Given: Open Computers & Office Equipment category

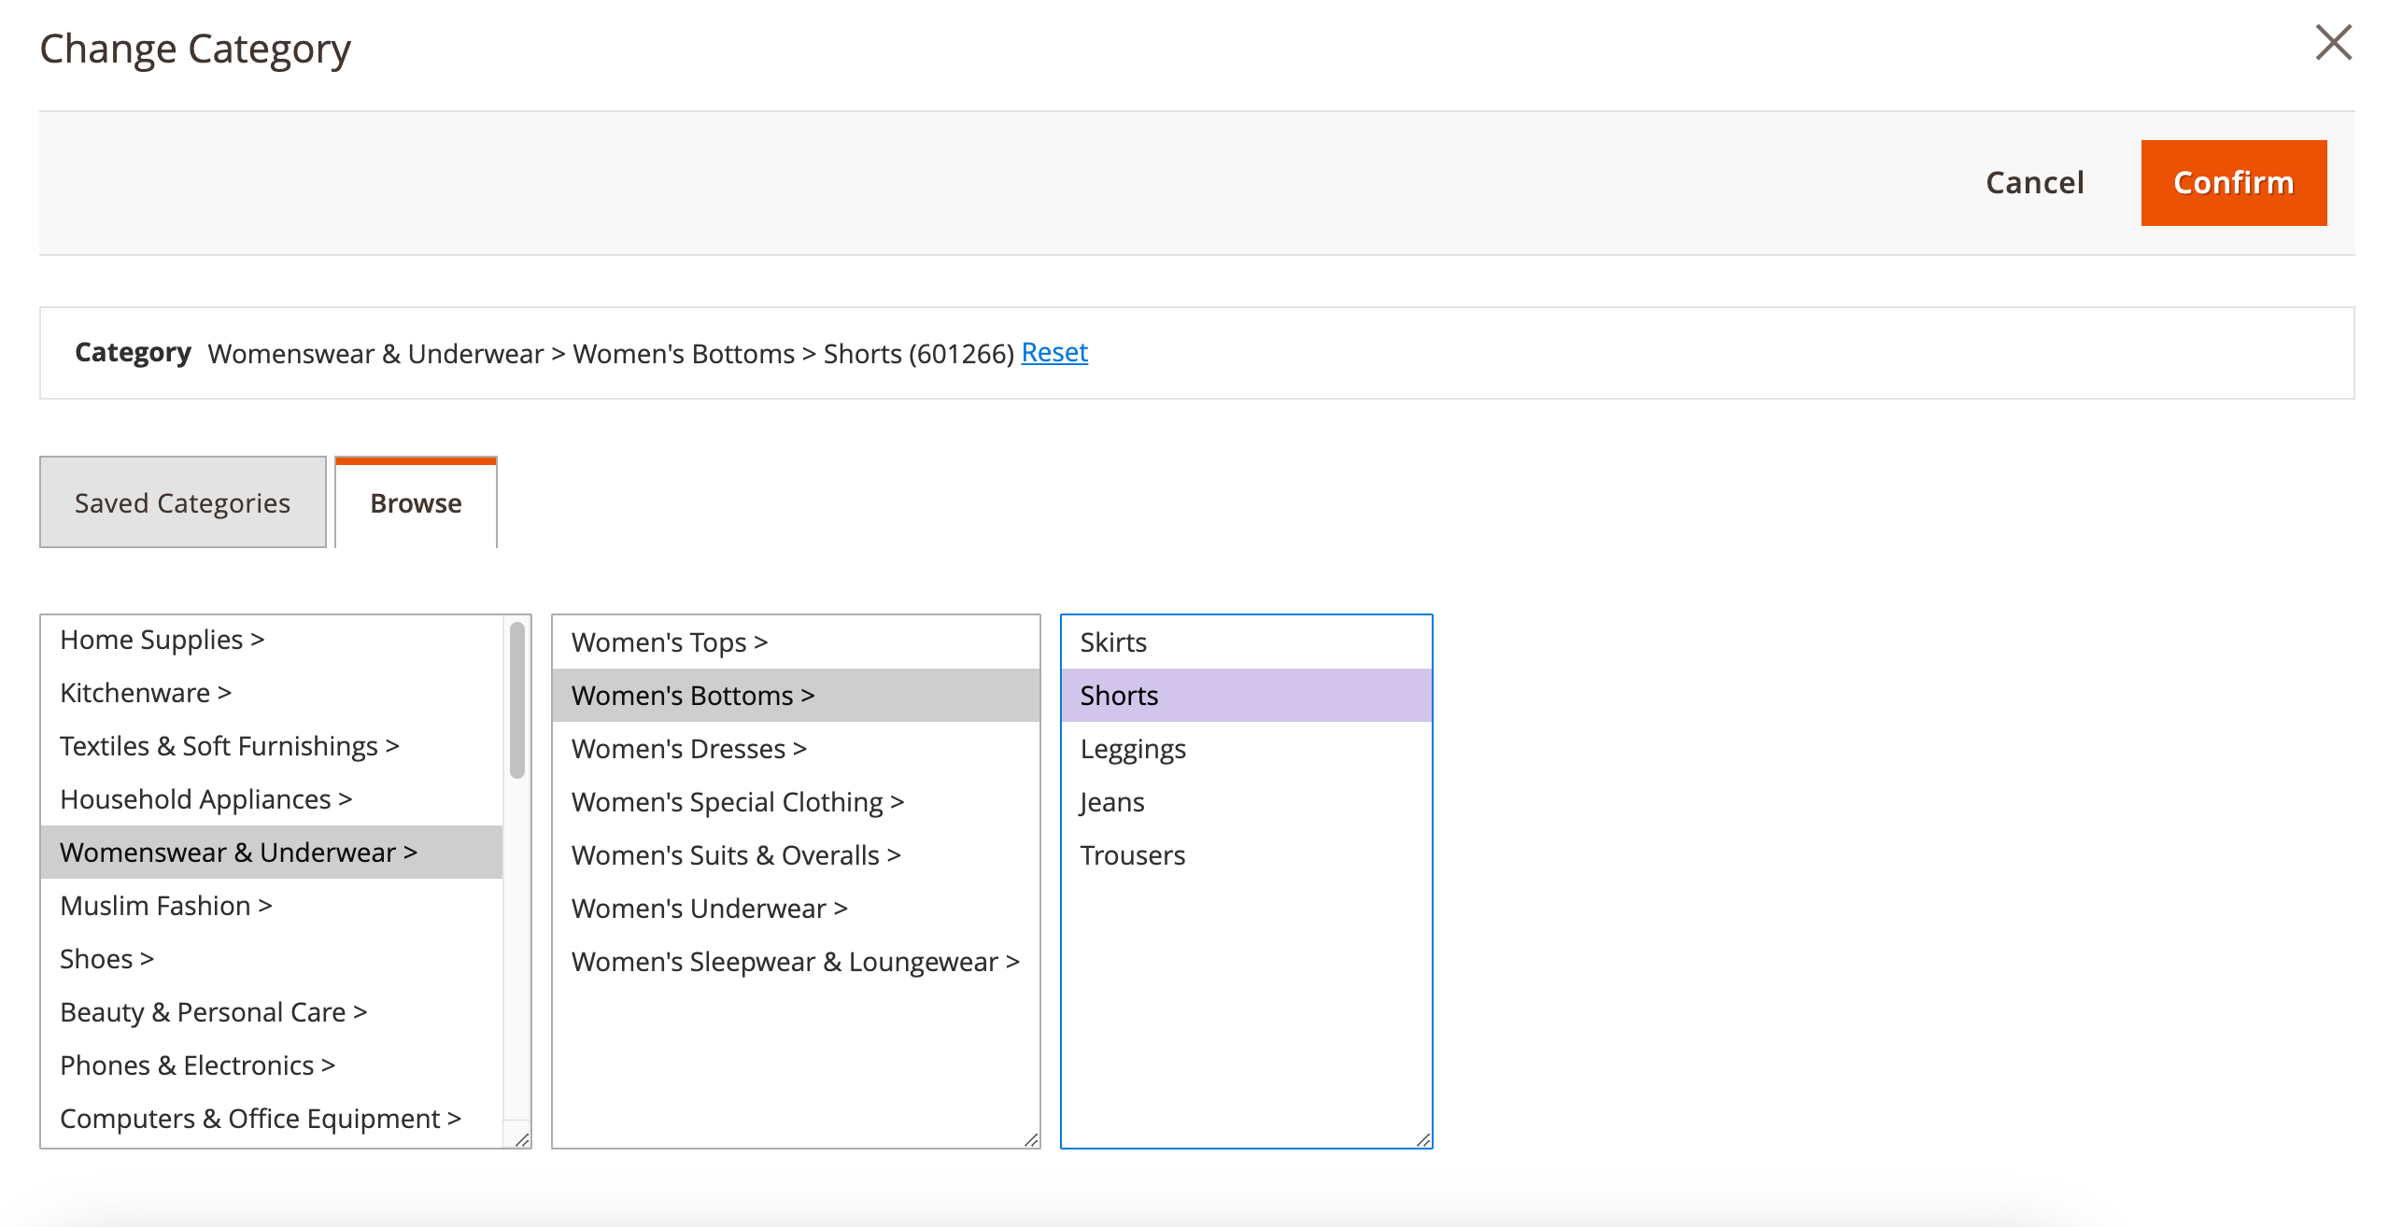Looking at the screenshot, I should (x=260, y=1119).
